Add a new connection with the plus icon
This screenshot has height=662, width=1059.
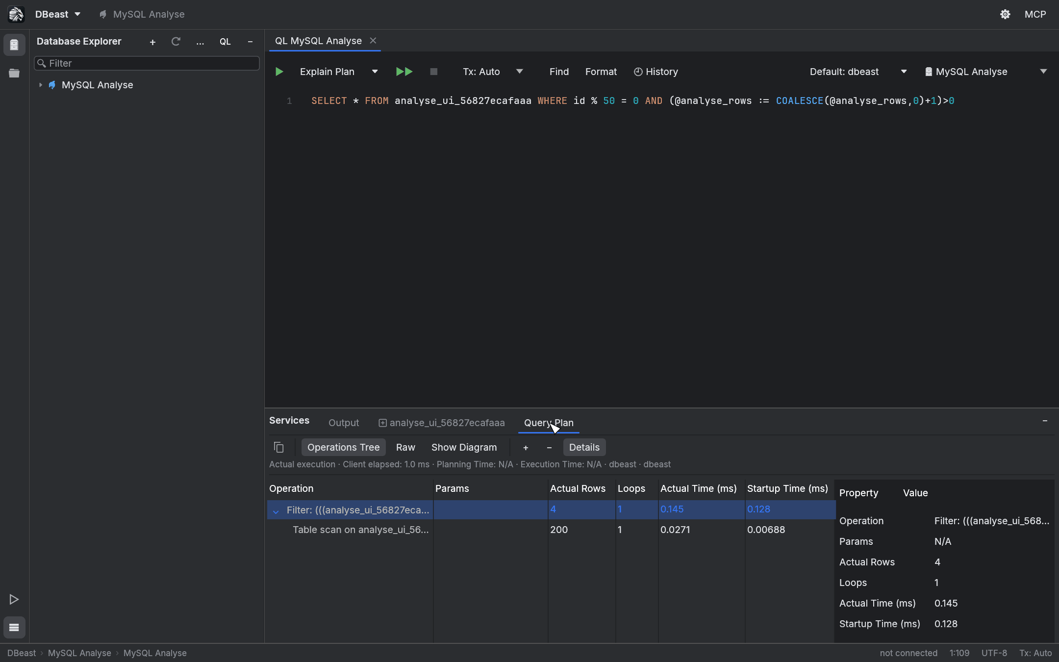[x=152, y=42]
